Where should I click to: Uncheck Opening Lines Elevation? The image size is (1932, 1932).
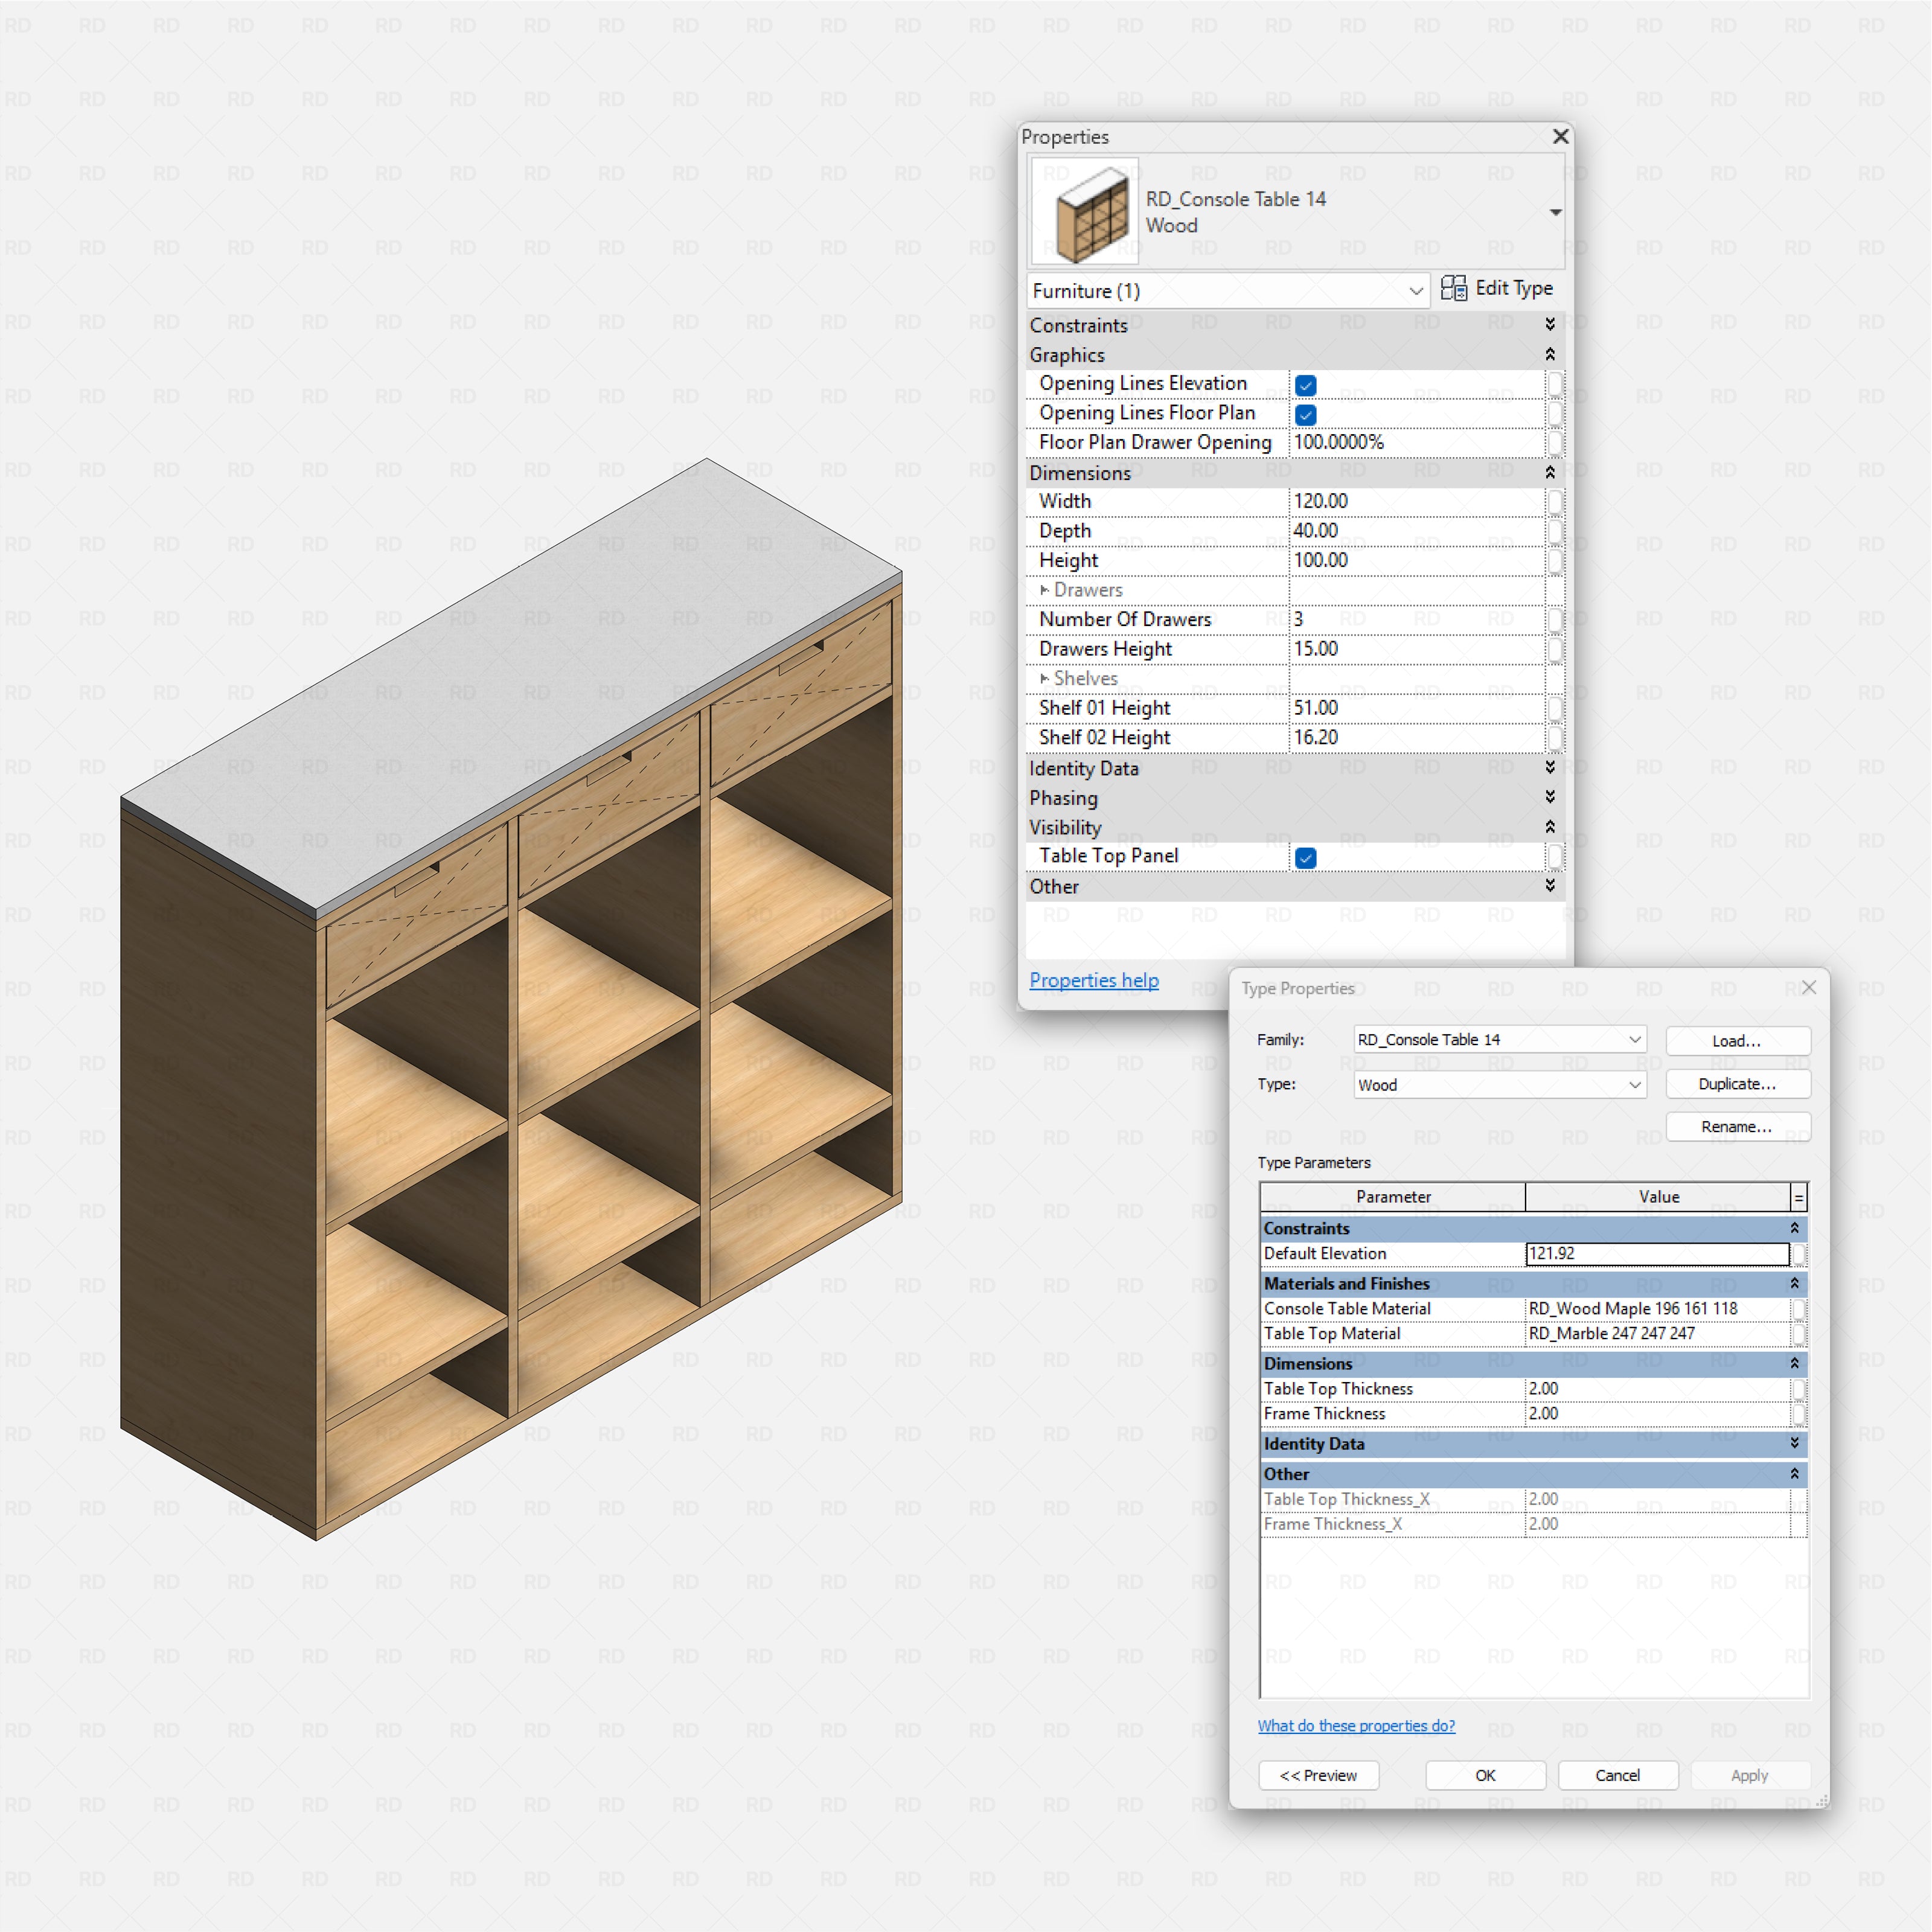[1305, 385]
